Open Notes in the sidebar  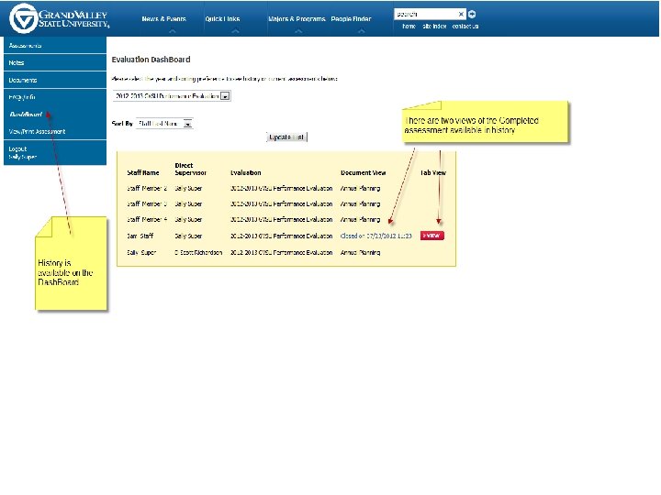coord(55,62)
